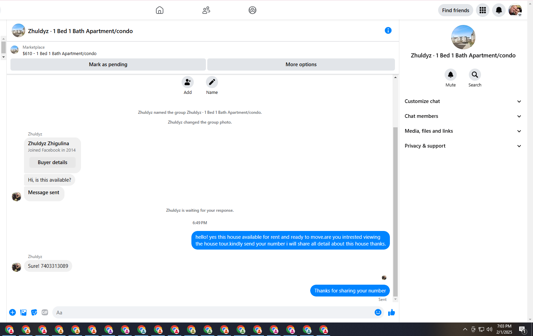Mark the listing as pending
The image size is (533, 336).
click(108, 64)
